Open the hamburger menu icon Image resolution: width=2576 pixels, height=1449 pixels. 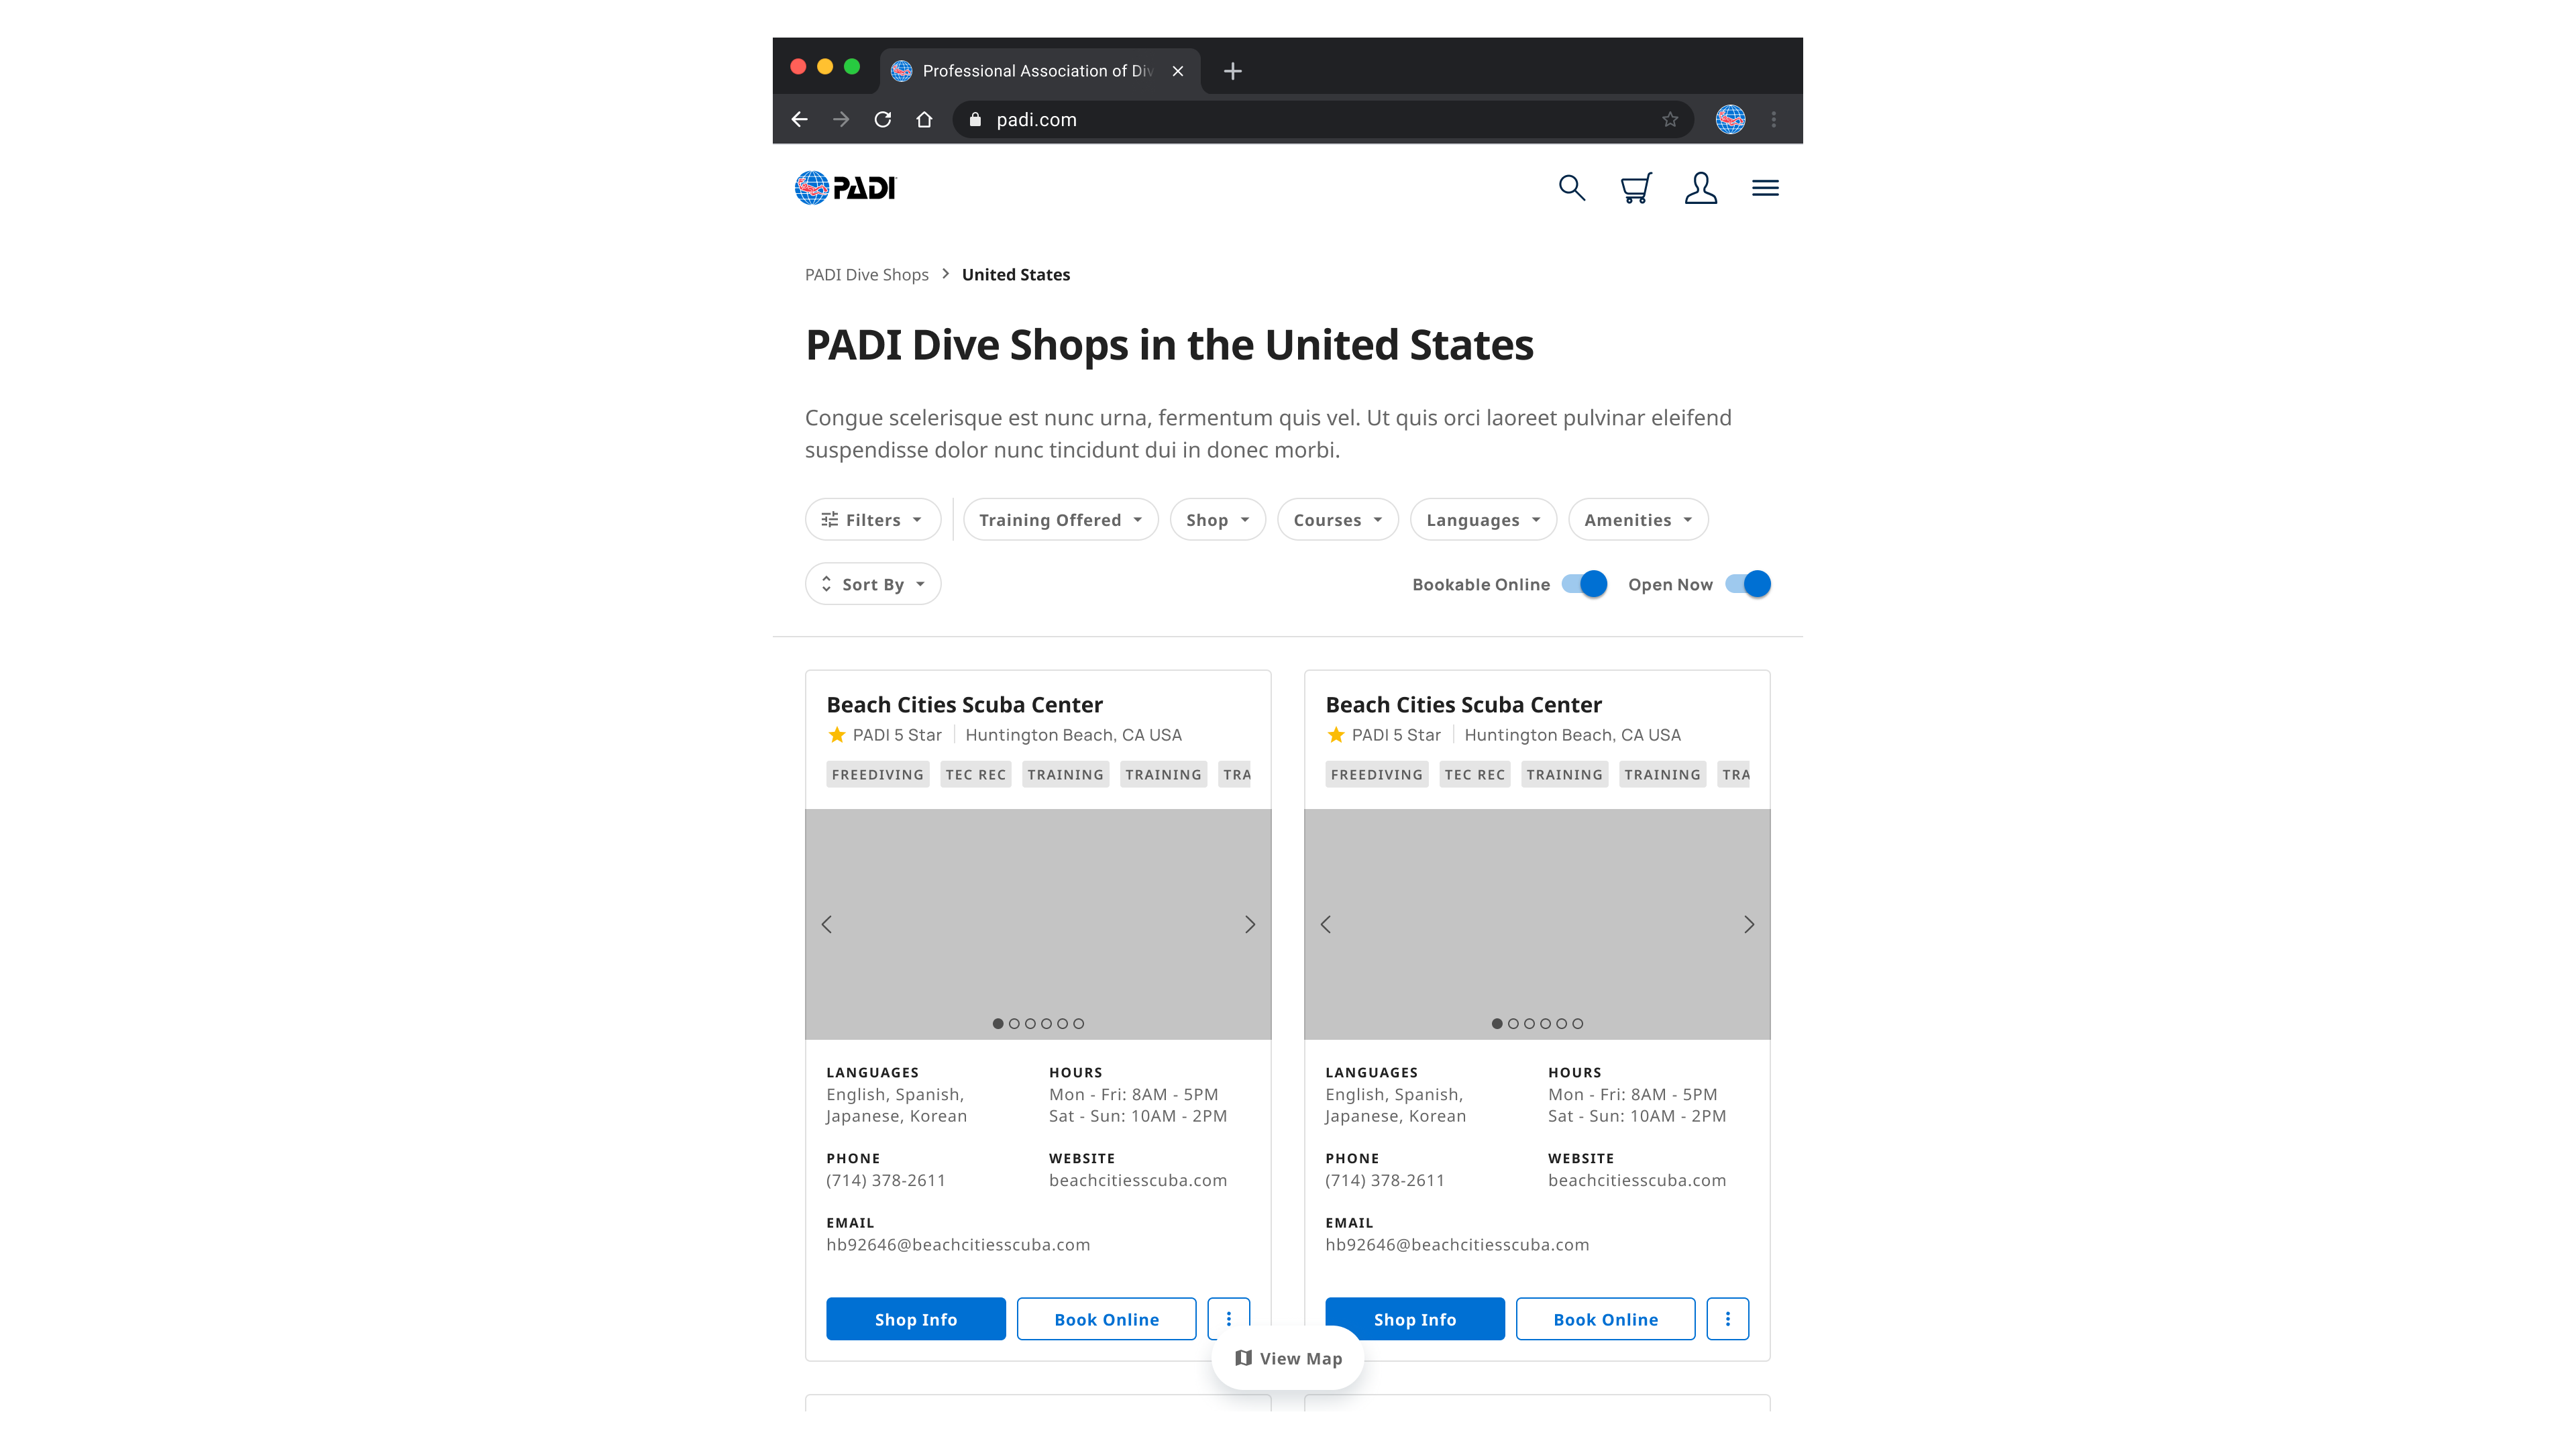(x=1765, y=188)
